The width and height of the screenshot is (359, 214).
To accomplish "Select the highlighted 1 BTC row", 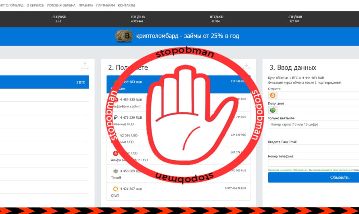I will pyautogui.click(x=44, y=82).
